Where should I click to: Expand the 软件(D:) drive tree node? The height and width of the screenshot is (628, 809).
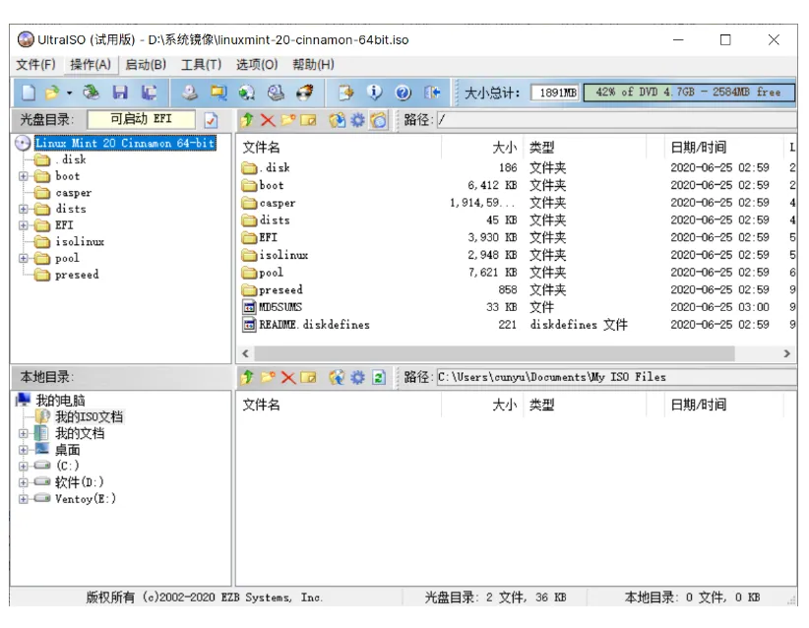pos(24,482)
